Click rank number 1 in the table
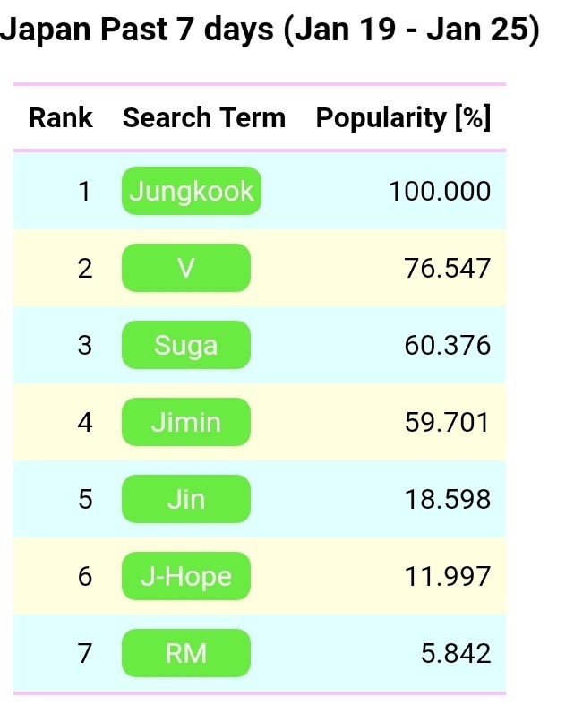 pos(84,191)
